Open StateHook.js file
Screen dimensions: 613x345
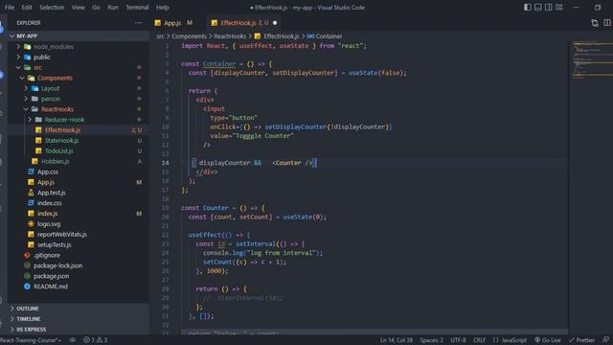coord(79,140)
